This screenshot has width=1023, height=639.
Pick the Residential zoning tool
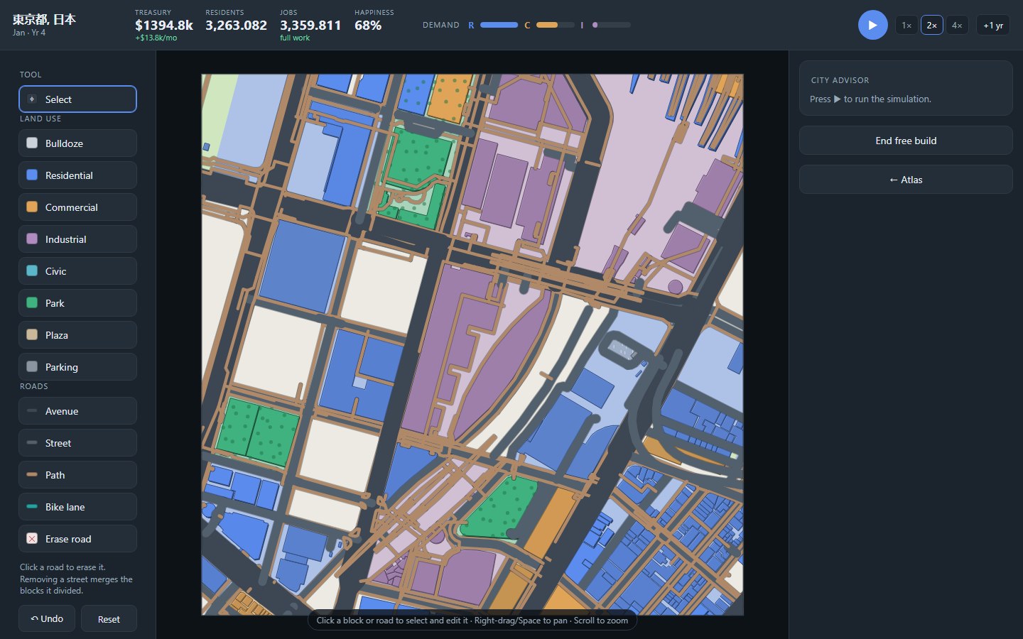77,175
